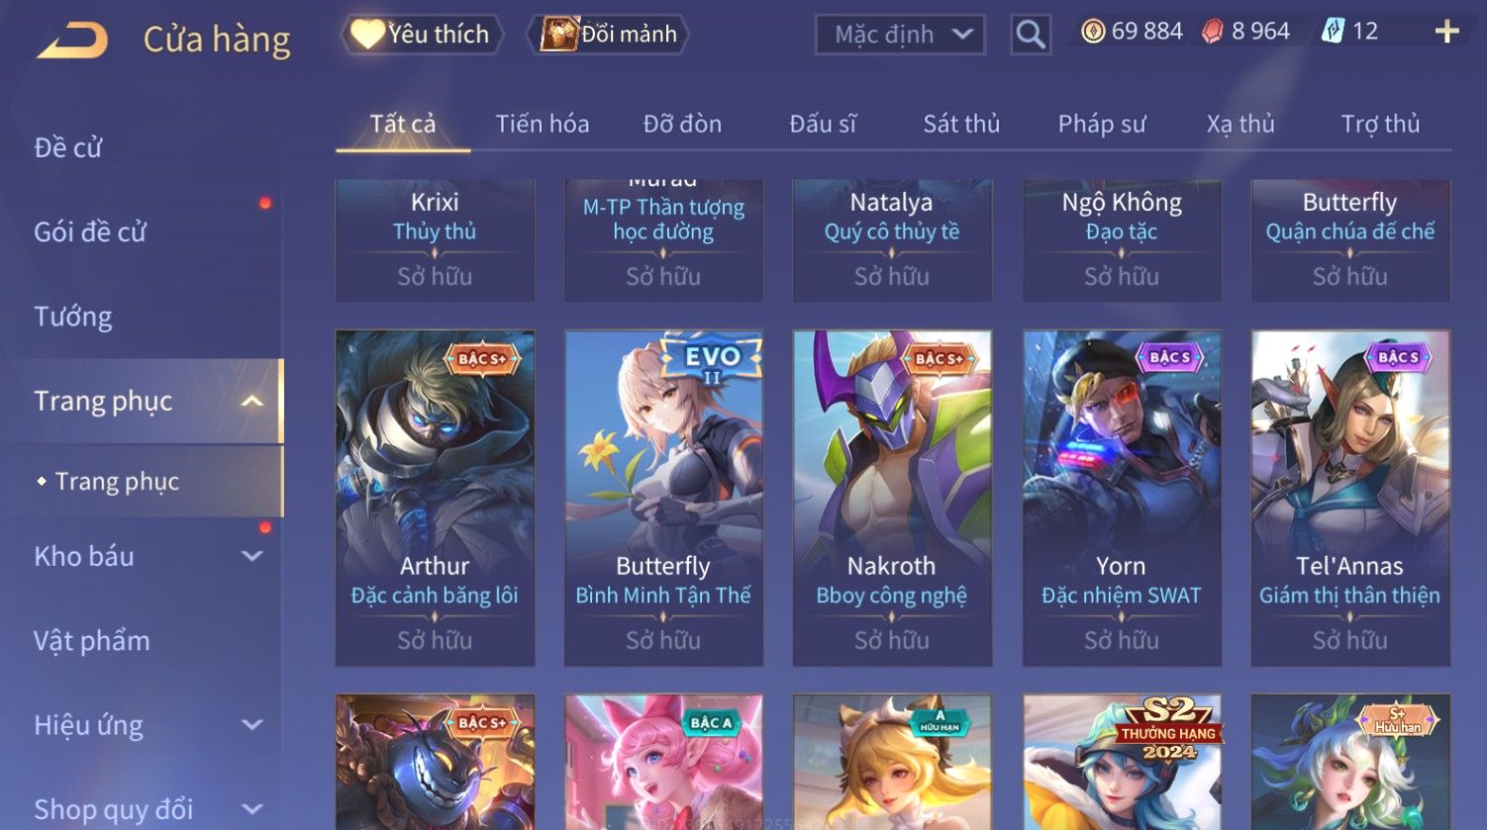
Task: Open the Yorn Đặc nhiệm SWAT skin card
Action: point(1121,498)
